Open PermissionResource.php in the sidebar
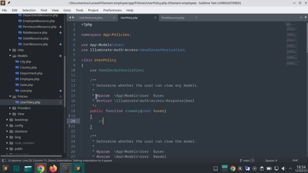Image resolution: width=308 pixels, height=173 pixels. point(39,27)
